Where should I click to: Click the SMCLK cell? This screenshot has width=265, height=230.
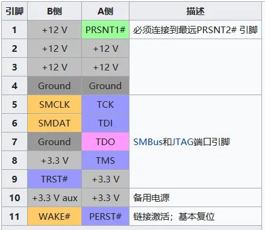[x=54, y=104]
